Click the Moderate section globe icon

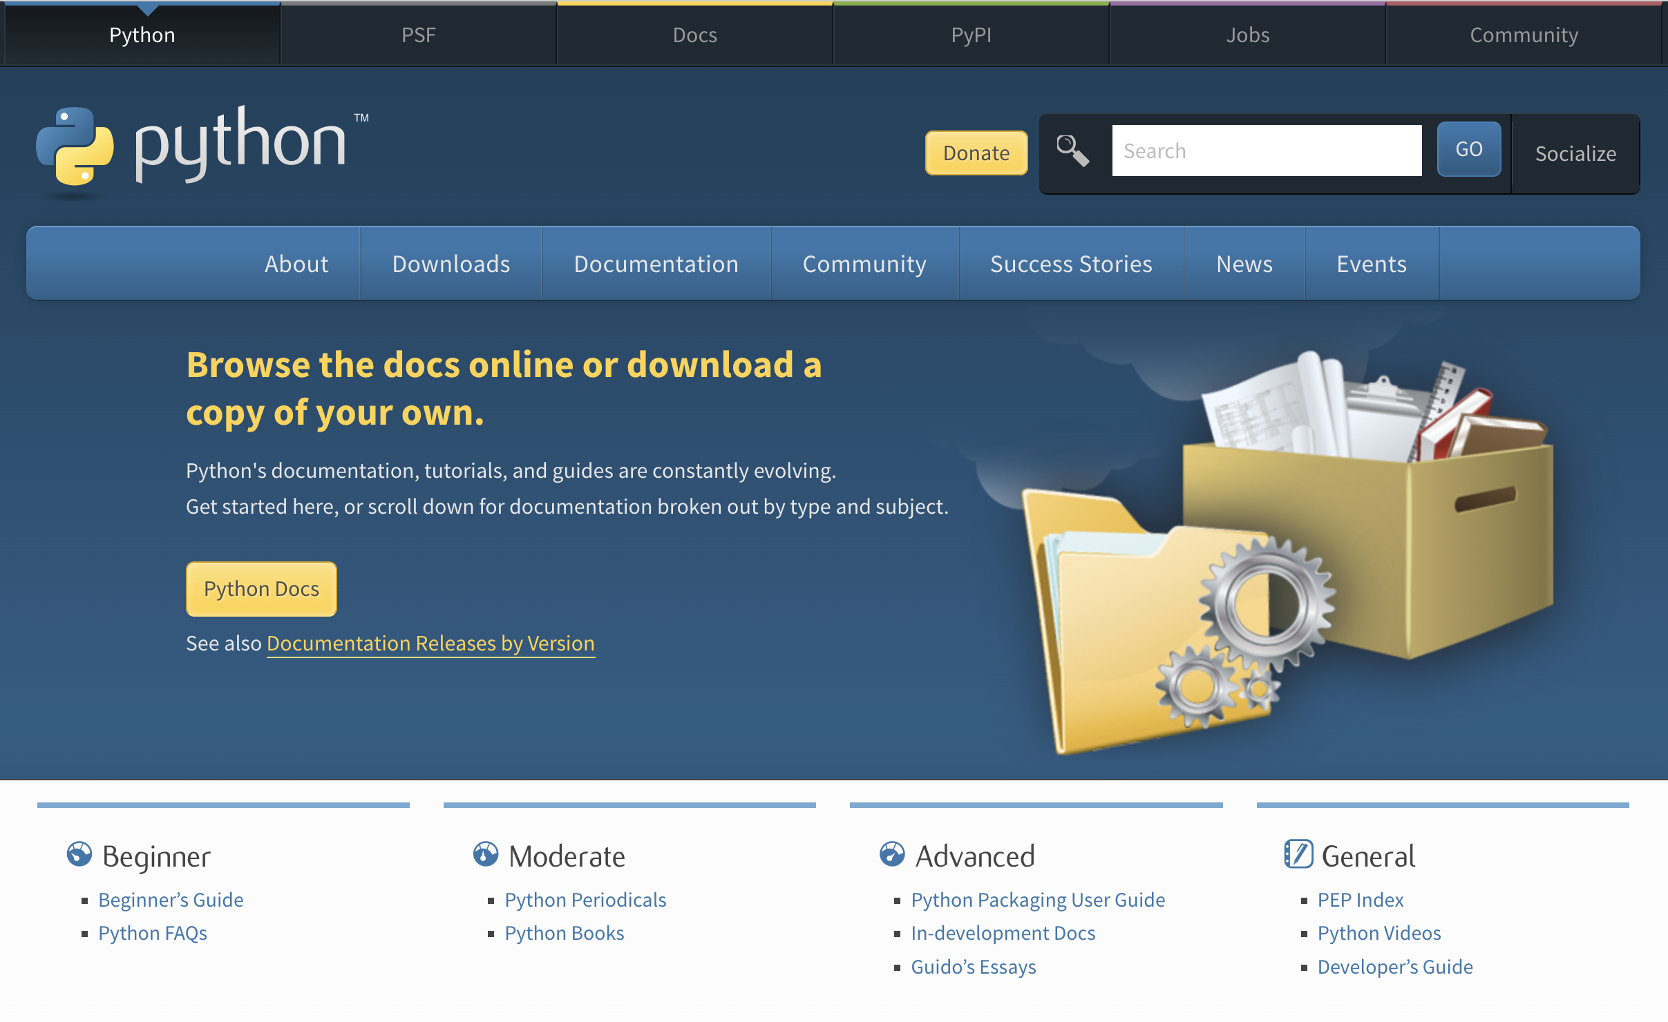click(x=486, y=854)
